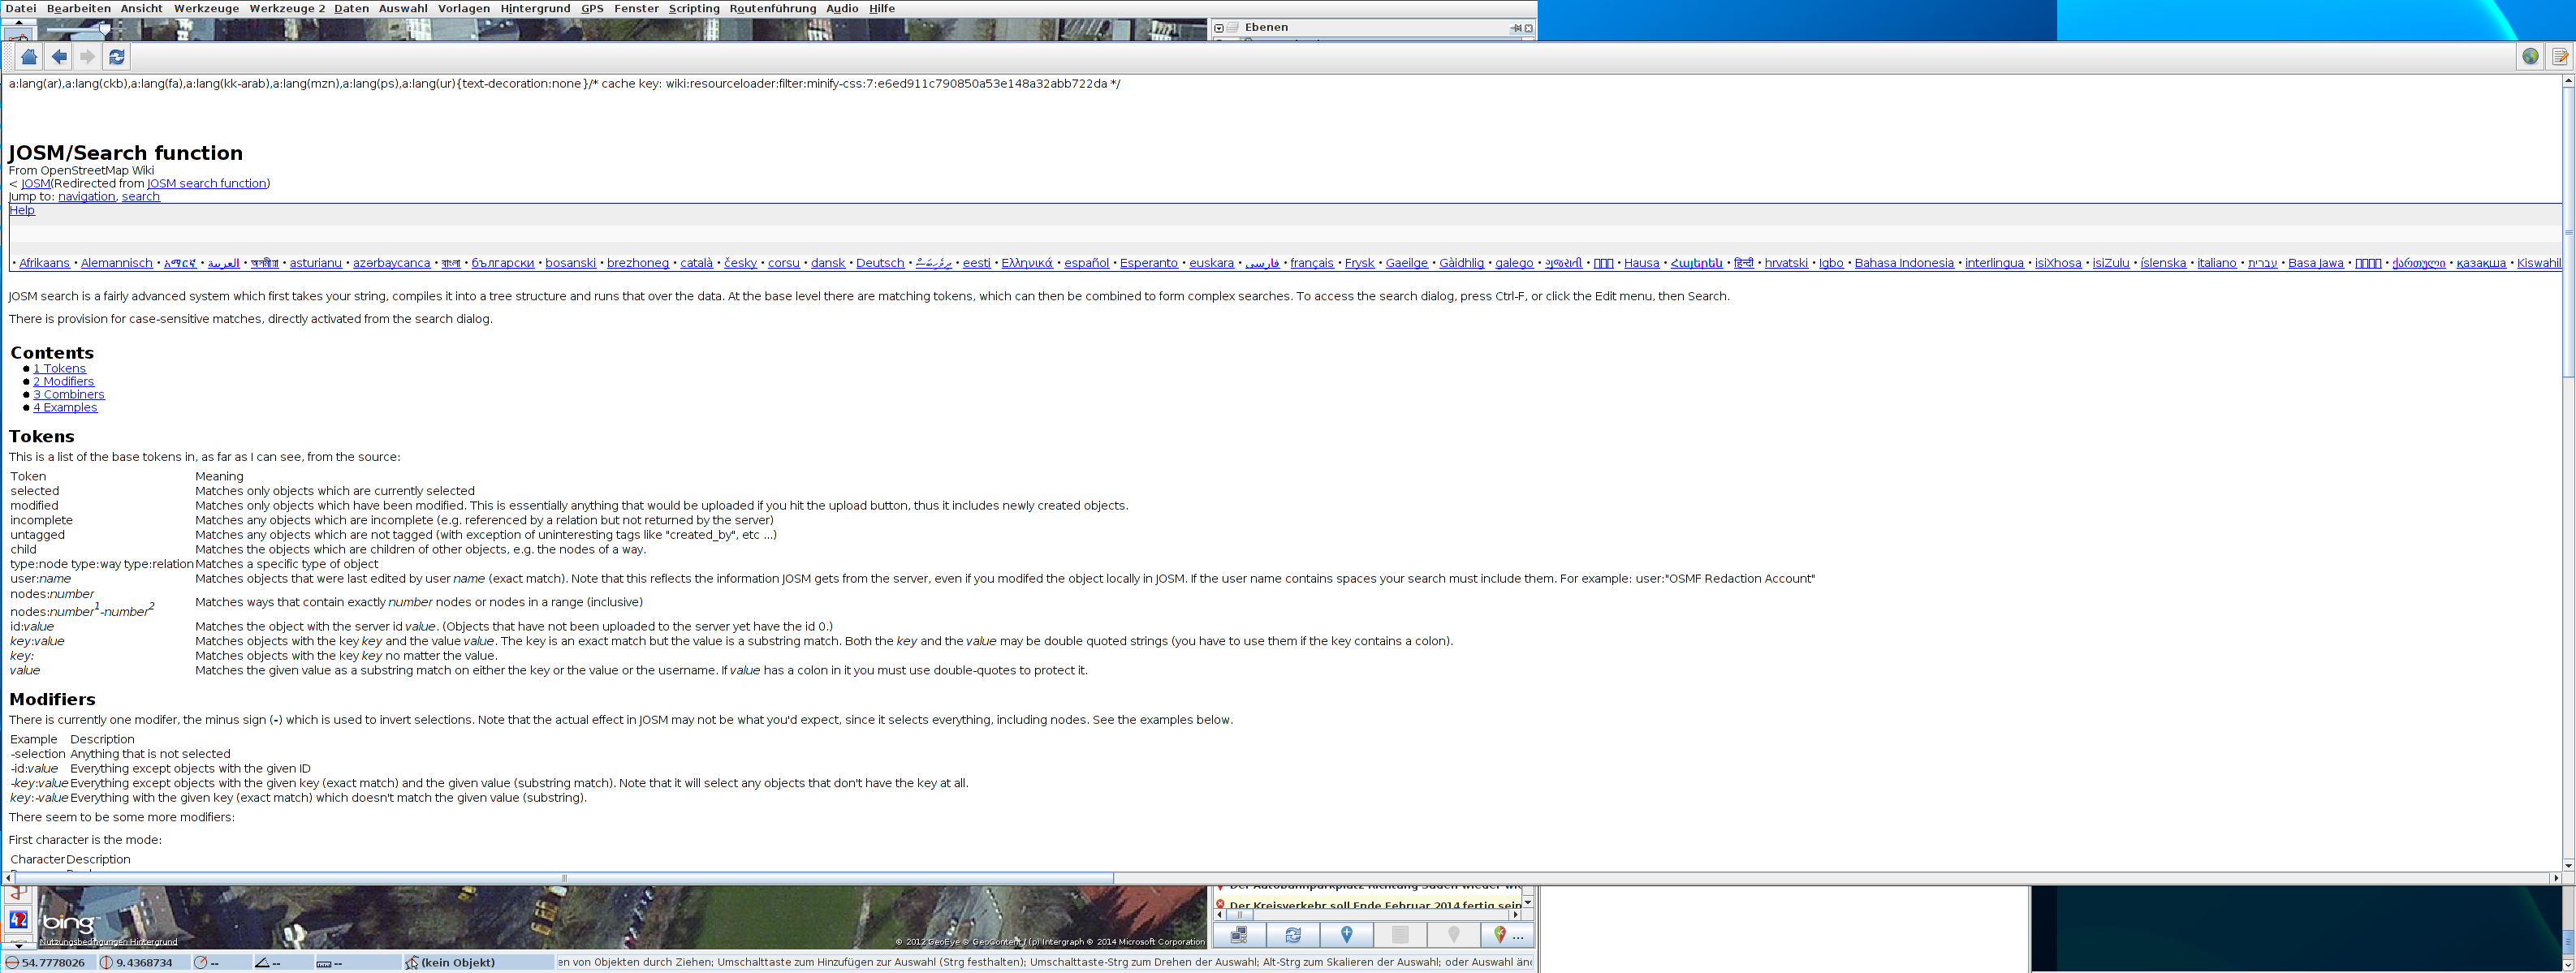The width and height of the screenshot is (2576, 973).
Task: Open the Scripting menu
Action: 694,8
